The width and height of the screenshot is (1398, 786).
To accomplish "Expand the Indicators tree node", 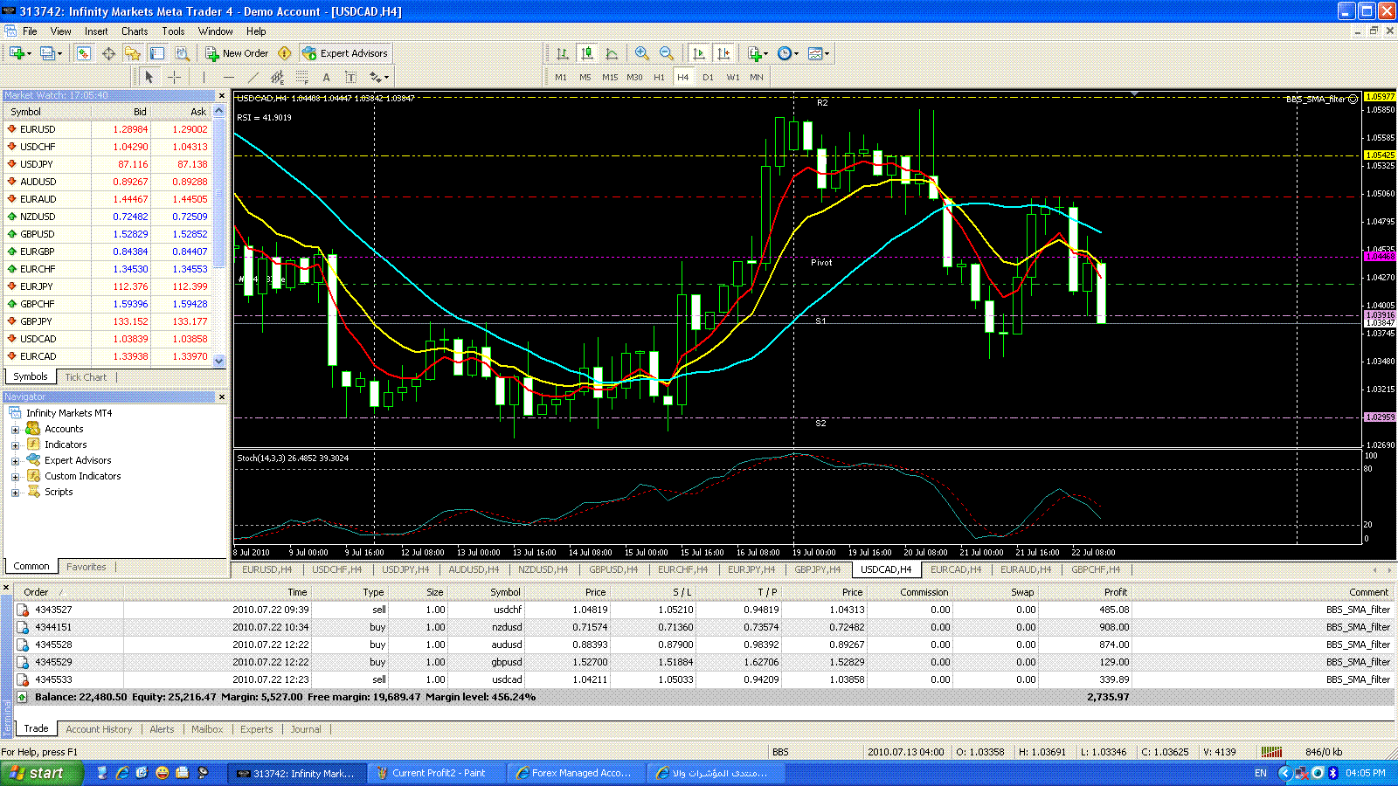I will tap(15, 445).
